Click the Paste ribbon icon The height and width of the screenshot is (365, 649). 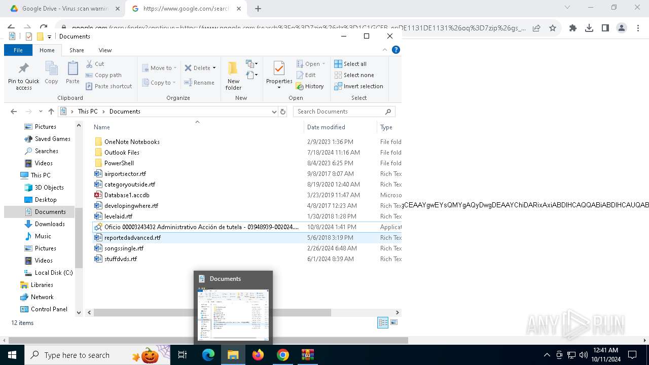coord(73,73)
